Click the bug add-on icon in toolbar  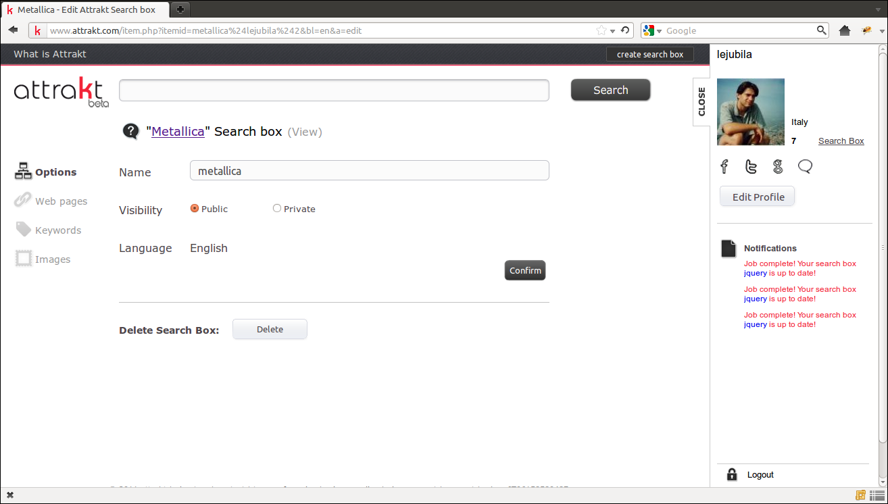(866, 30)
